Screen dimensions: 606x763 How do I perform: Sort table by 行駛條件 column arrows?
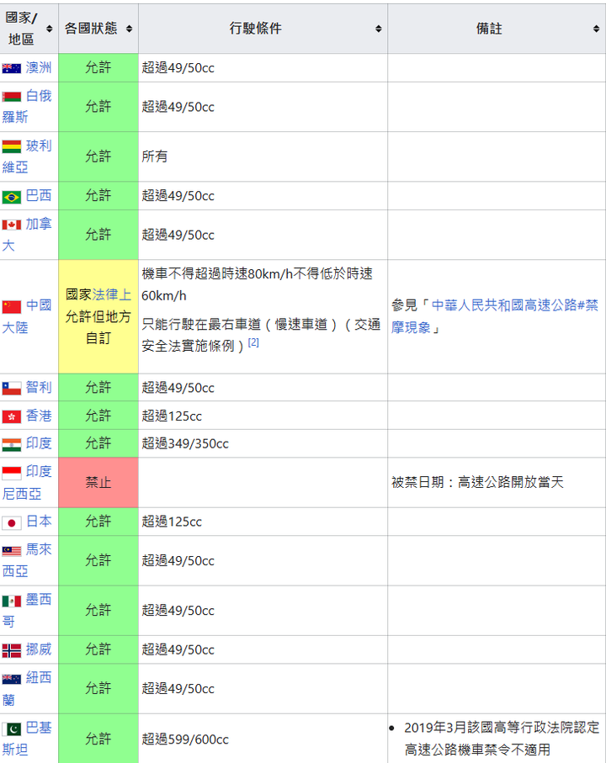coord(378,29)
